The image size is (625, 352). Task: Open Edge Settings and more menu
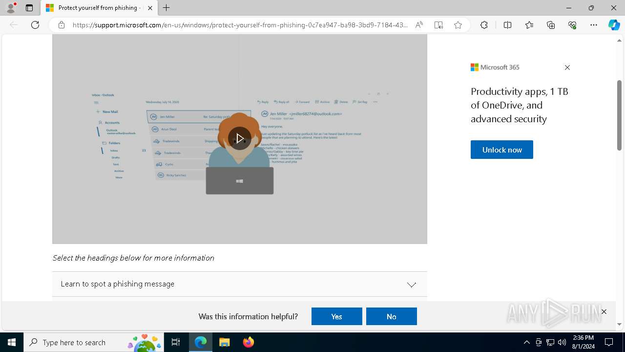point(594,25)
